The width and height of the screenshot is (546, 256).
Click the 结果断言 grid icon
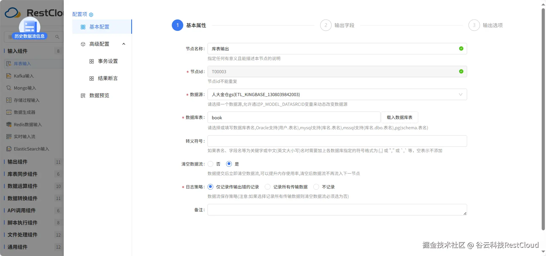tap(91, 78)
